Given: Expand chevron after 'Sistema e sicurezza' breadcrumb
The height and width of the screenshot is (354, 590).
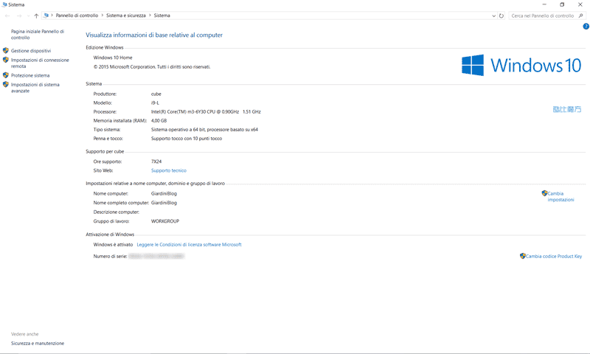Looking at the screenshot, I should click(x=150, y=15).
